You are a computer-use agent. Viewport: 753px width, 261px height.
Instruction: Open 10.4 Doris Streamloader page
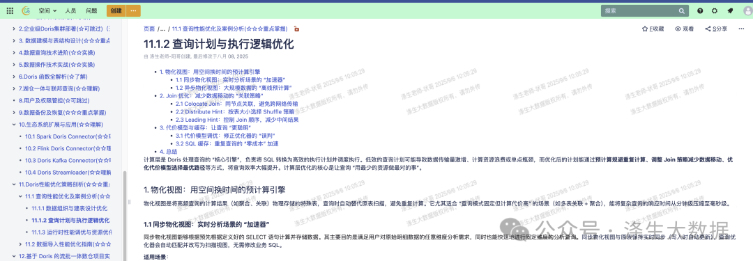[68, 172]
